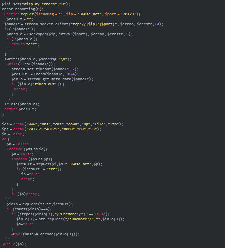Click the stream_set_timeout($handle, 2) line
The image size is (225, 248).
tap(45, 69)
